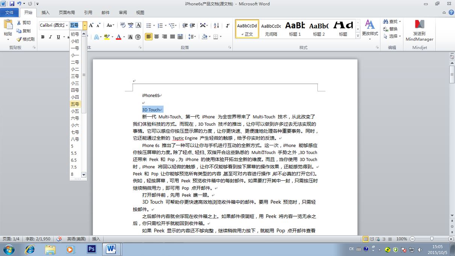Image resolution: width=455 pixels, height=256 pixels.
Task: Open Photoshop from the taskbar
Action: click(91, 249)
